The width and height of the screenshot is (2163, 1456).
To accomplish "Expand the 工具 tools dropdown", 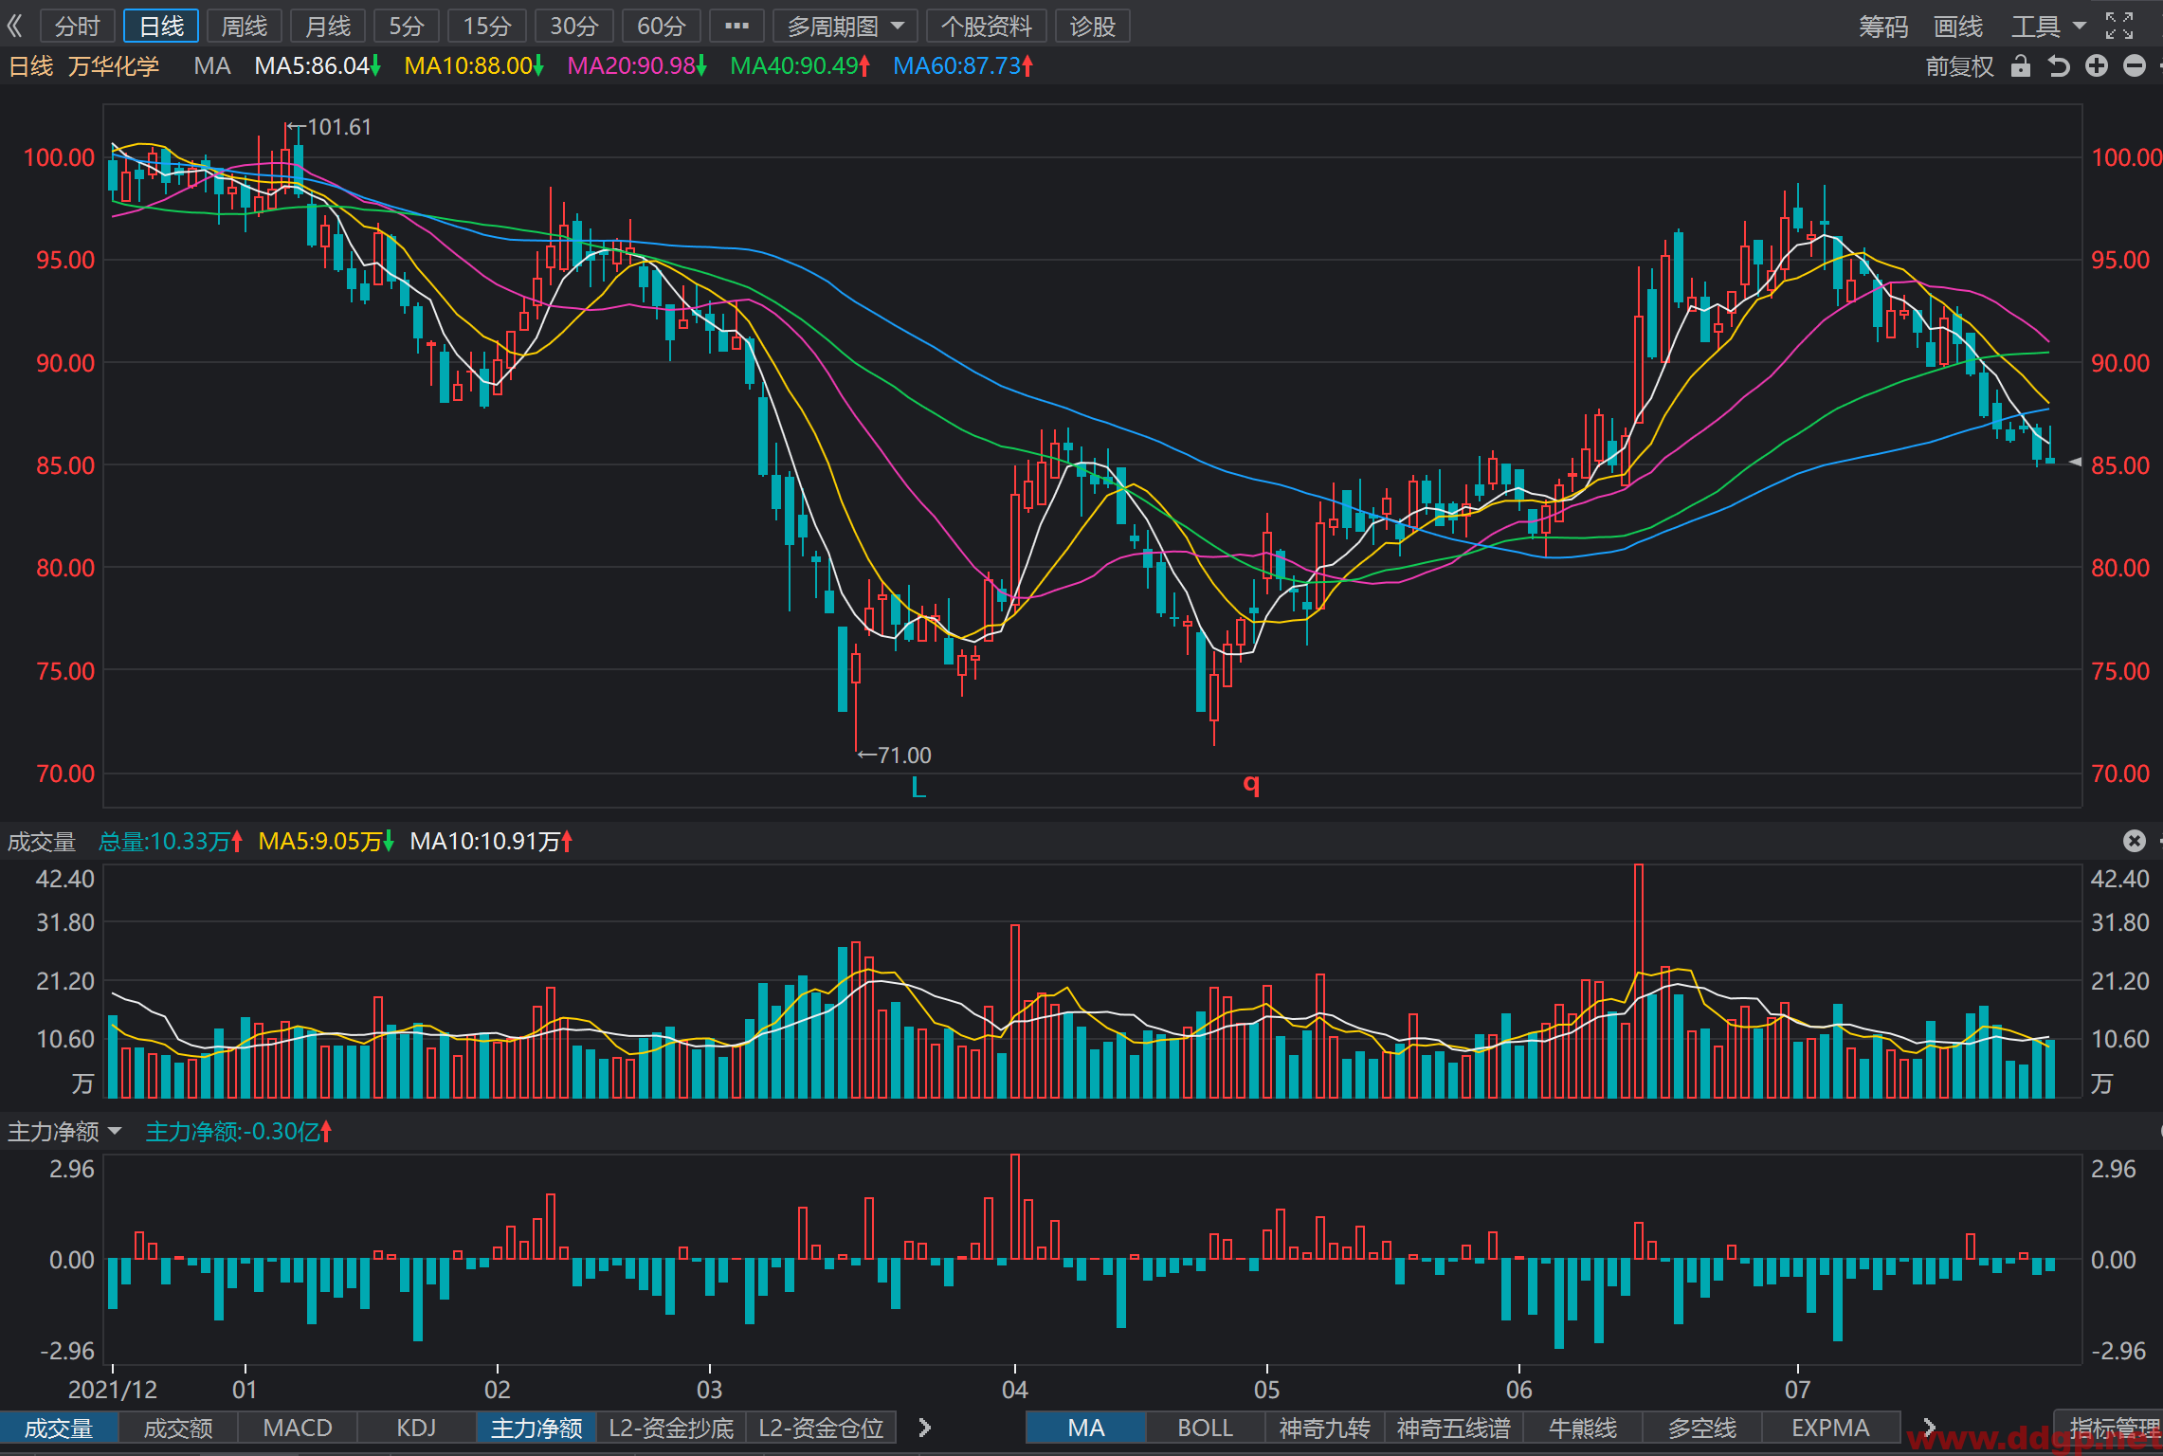I will tap(2049, 26).
